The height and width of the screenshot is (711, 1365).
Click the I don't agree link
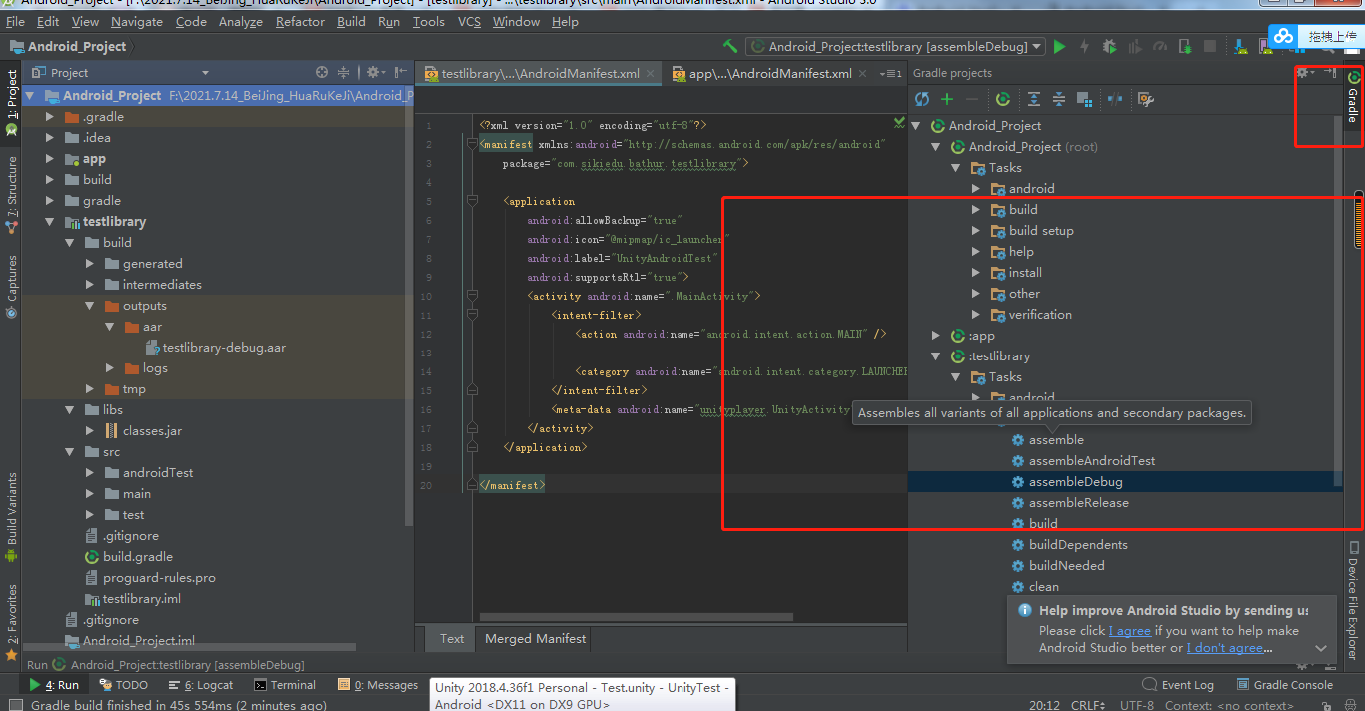point(1225,648)
